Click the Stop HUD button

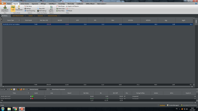41,8
